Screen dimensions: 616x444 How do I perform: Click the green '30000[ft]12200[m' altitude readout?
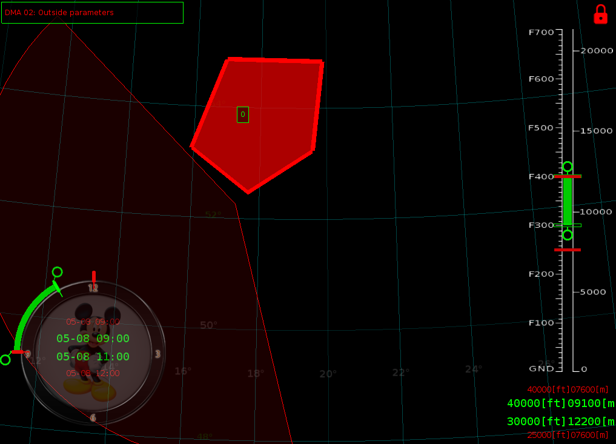[561, 421]
